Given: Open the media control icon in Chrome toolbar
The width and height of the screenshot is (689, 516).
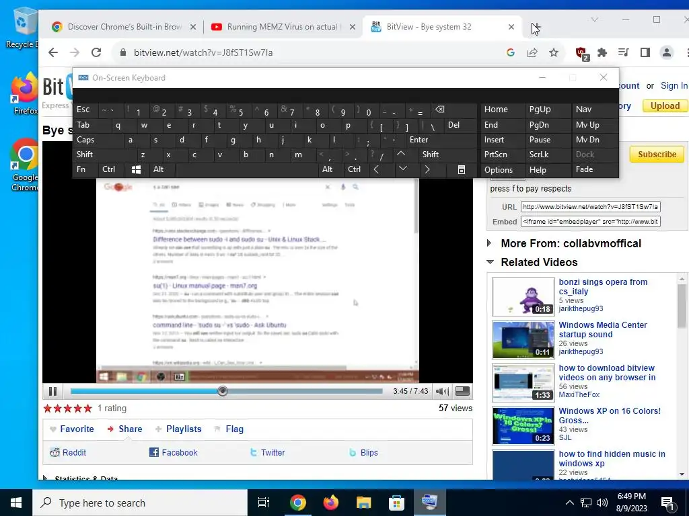Looking at the screenshot, I should point(624,52).
